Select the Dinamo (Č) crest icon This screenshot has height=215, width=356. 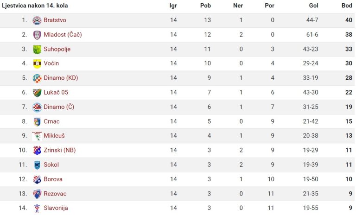click(x=37, y=107)
